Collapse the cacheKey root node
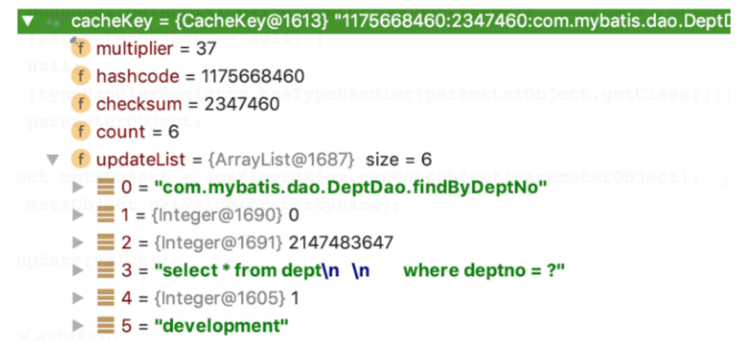742x341 pixels. [28, 21]
